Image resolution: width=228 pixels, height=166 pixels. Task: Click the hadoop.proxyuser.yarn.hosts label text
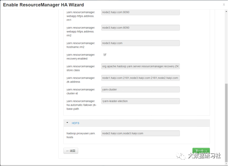coord(81,135)
